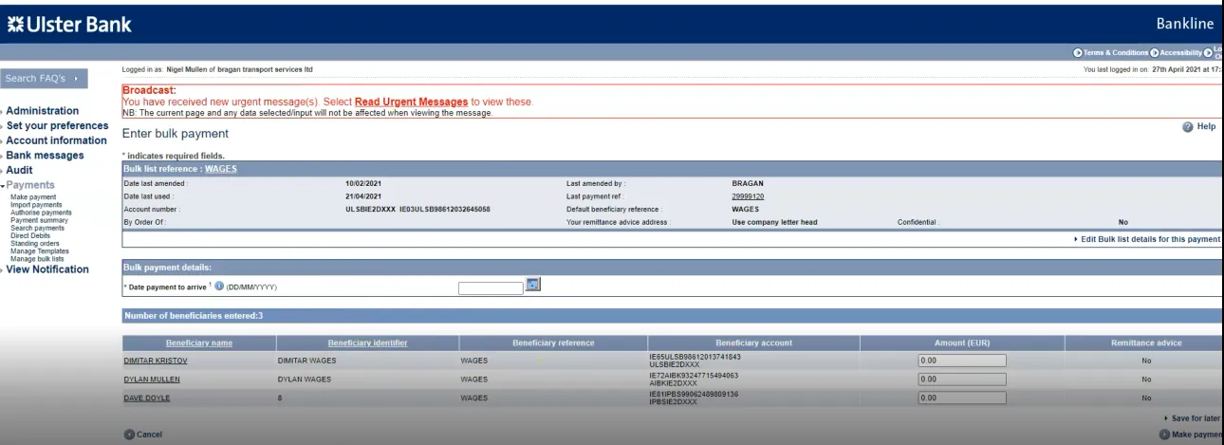Viewport: 1224px width, 445px height.
Task: Click amount field for DYLAN MULLEN
Action: [962, 380]
